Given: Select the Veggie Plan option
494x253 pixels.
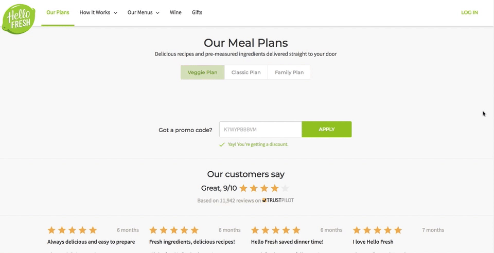Looking at the screenshot, I should [x=202, y=73].
